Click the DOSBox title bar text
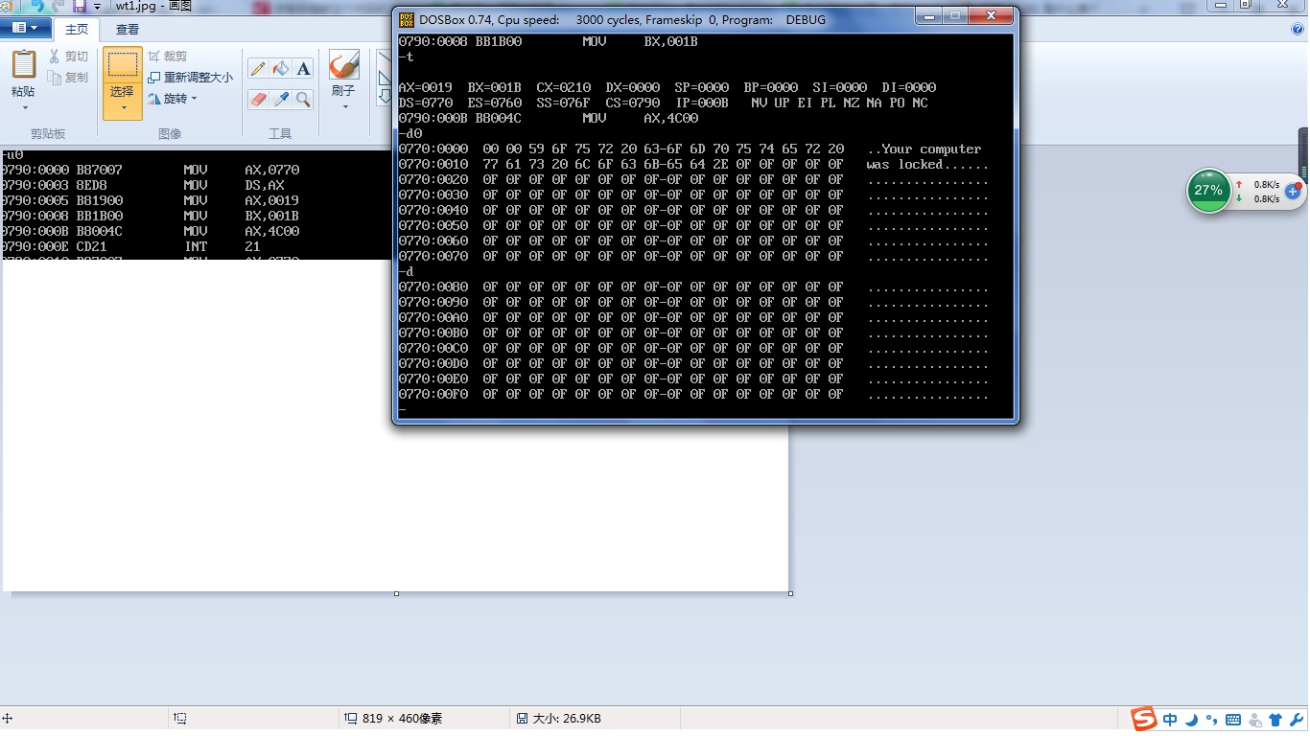Viewport: 1310px width, 736px height. pyautogui.click(x=621, y=19)
